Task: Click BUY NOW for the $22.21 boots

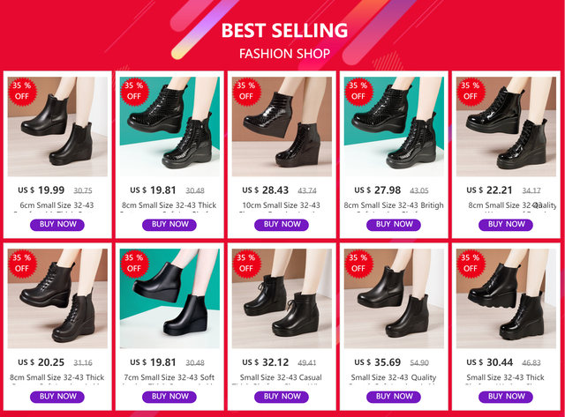Action: click(506, 225)
